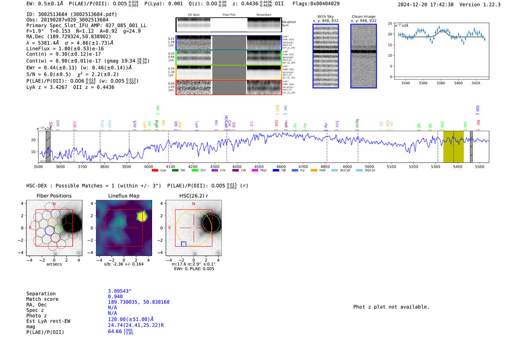Select the green-bordered 2D spectrum row
The height and width of the screenshot is (358, 527).
(229, 57)
